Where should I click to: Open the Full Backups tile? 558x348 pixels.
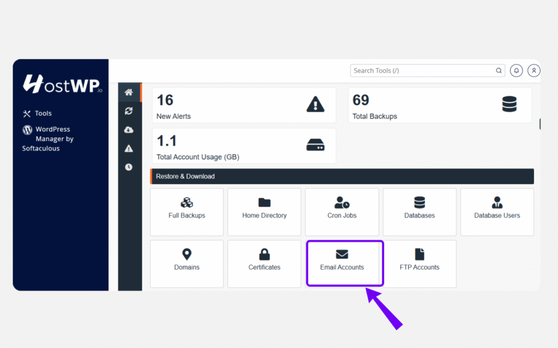187,212
